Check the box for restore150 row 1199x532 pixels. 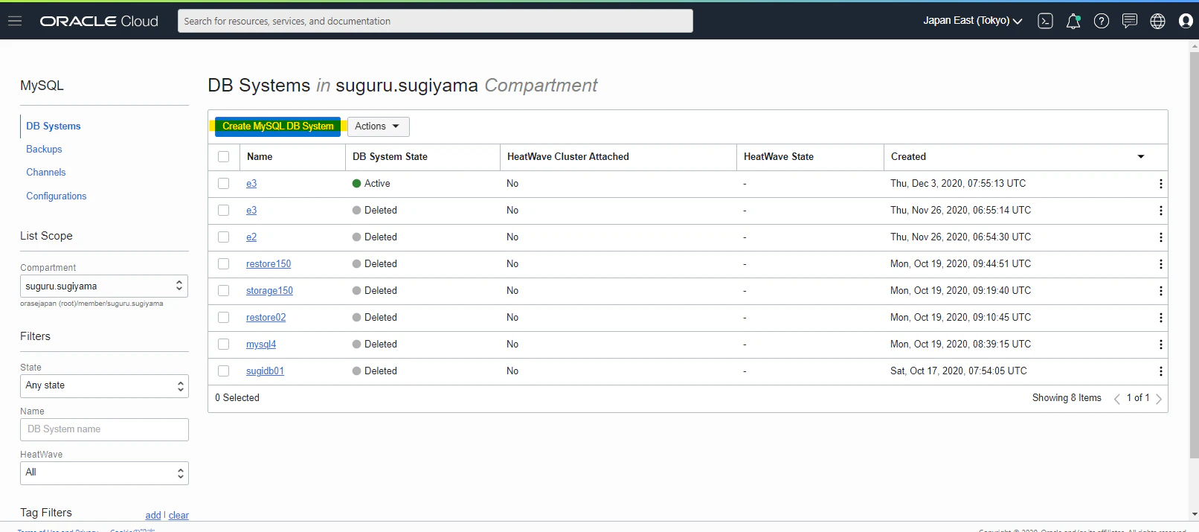point(223,264)
